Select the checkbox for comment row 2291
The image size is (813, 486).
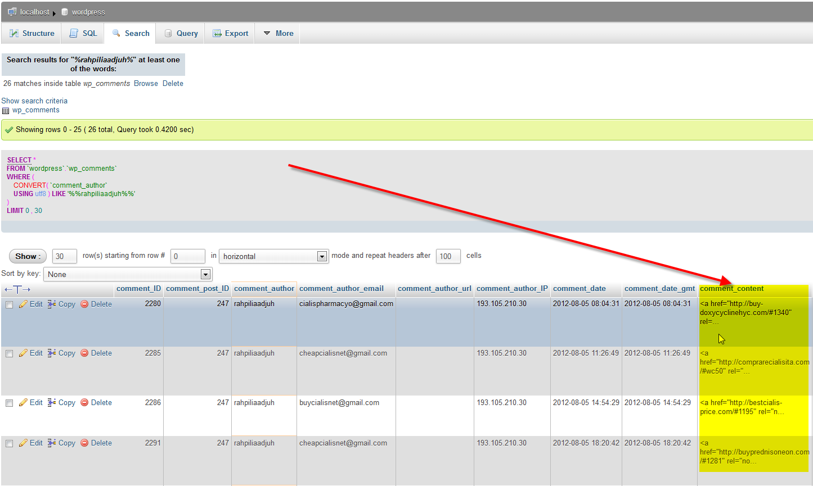pos(9,444)
